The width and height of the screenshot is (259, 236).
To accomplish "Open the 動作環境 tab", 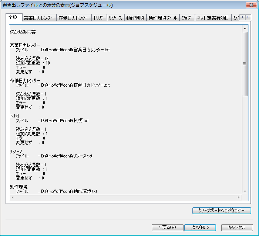I will 135,18.
